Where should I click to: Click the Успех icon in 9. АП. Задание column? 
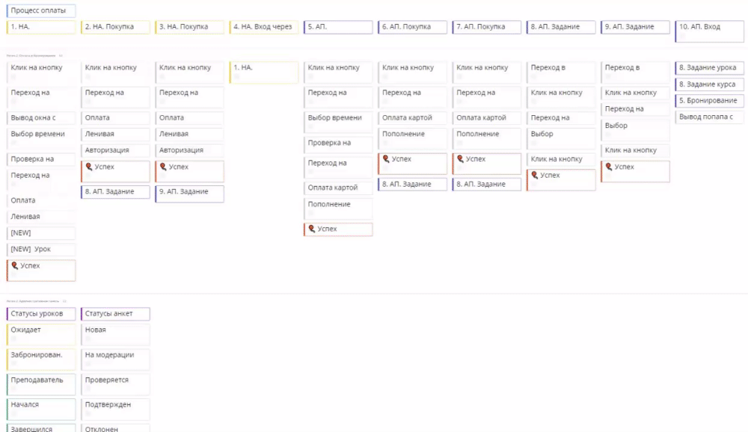click(x=609, y=167)
